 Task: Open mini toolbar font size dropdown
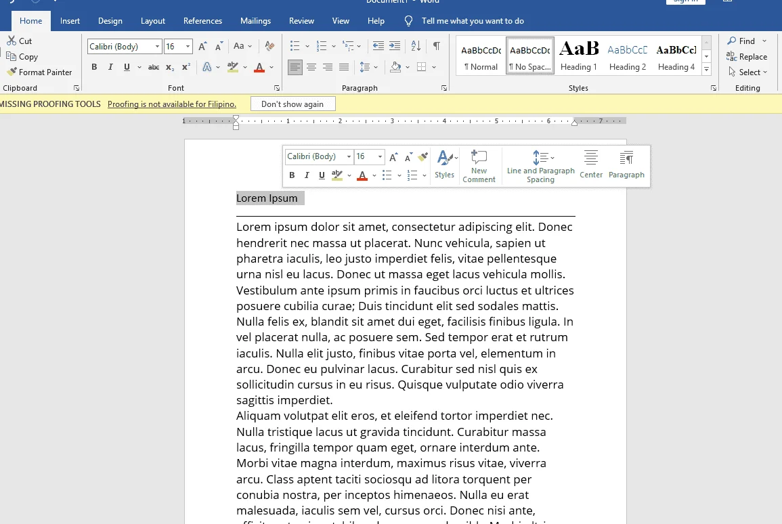pyautogui.click(x=380, y=156)
